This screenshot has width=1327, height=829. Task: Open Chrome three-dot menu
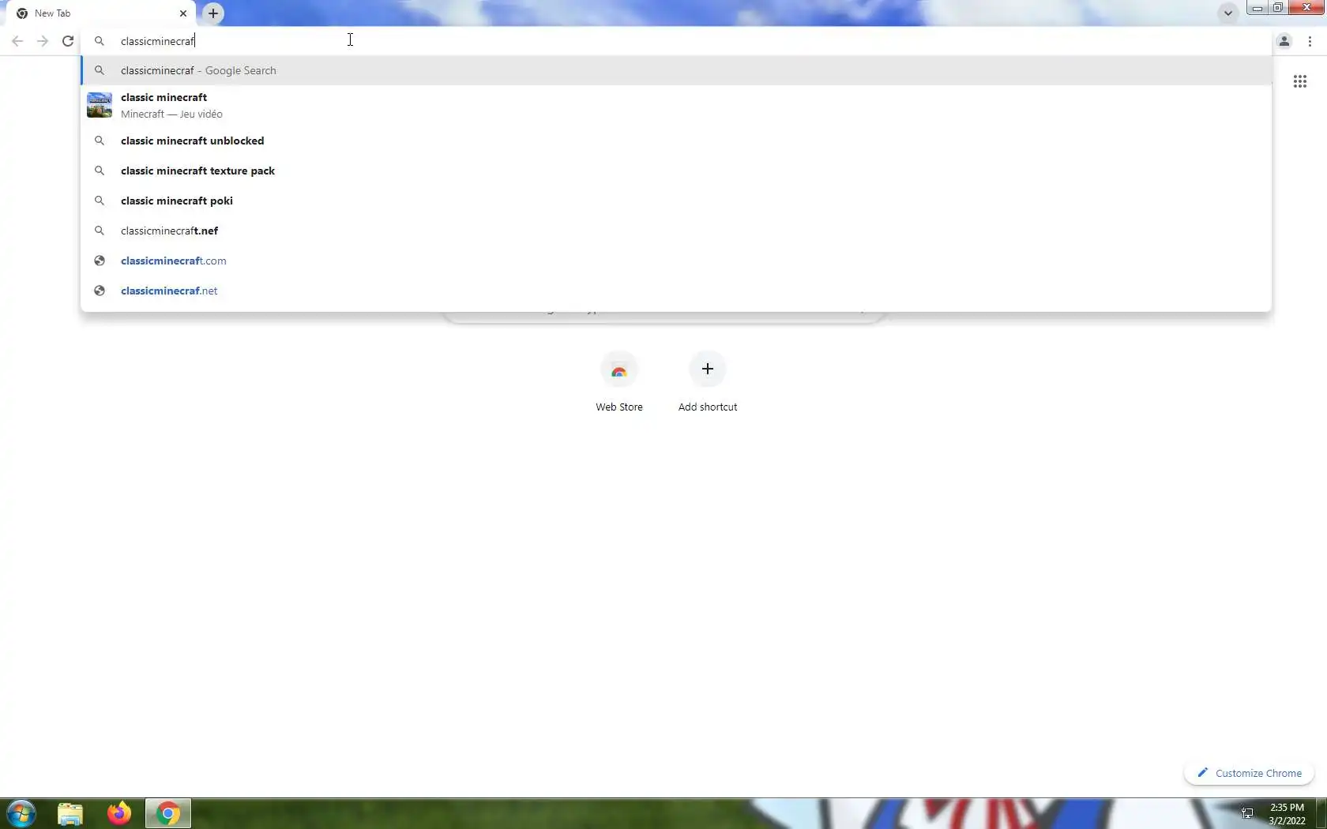click(1310, 41)
